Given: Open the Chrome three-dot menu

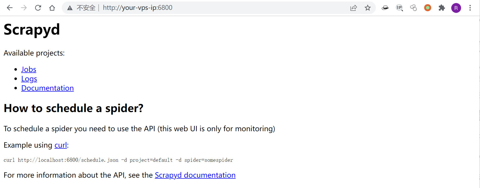Looking at the screenshot, I should pos(470,8).
